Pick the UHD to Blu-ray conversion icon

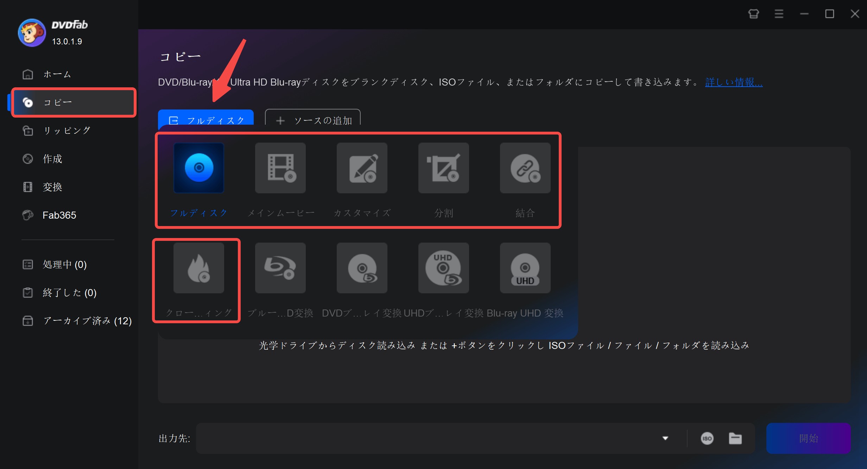coord(443,268)
